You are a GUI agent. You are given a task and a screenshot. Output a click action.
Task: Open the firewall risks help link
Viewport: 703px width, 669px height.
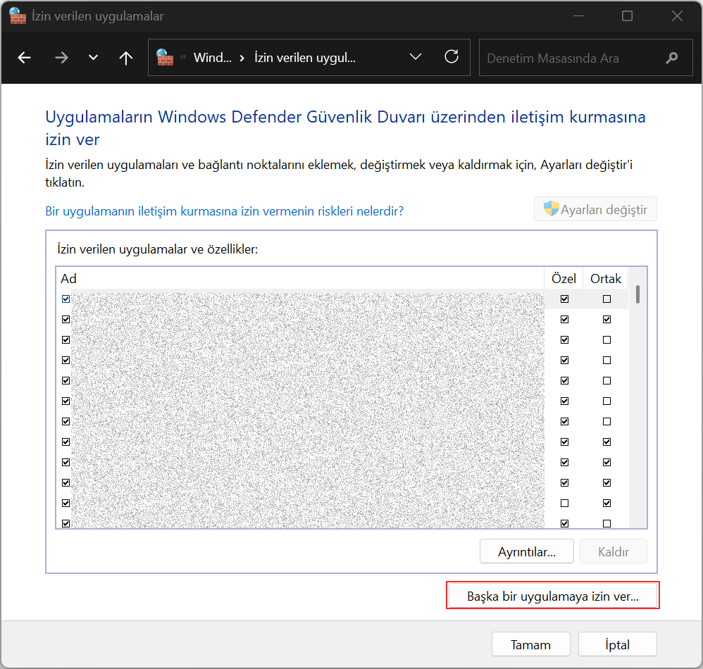(x=224, y=211)
